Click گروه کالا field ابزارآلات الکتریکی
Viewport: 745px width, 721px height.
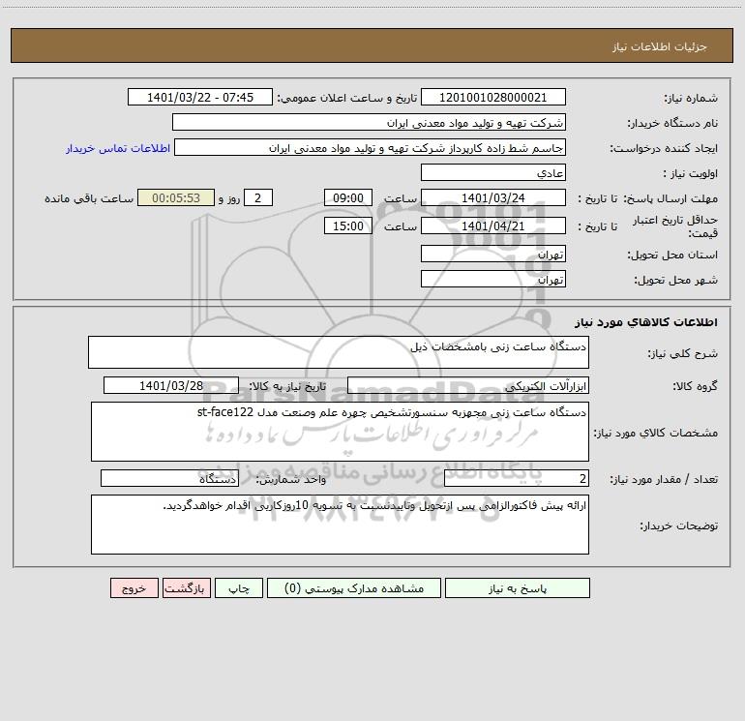pos(468,385)
